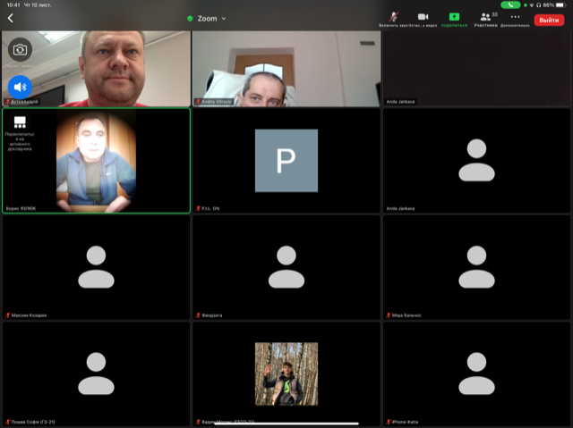Click the muted mic icon beside iPhone-Katia
Viewport: 573px width, 428px height.
pos(388,422)
